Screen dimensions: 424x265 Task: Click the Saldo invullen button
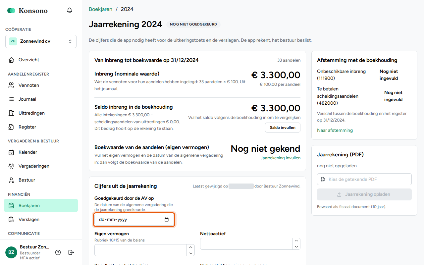(283, 128)
